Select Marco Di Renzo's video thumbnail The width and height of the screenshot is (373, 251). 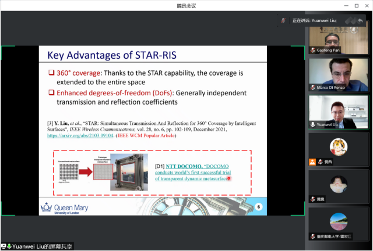338,74
